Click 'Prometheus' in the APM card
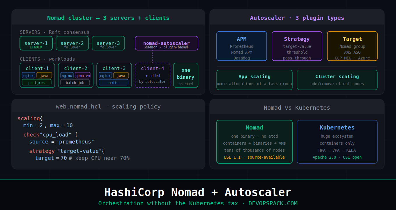Screen dimensions: 396x210 tap(242, 46)
